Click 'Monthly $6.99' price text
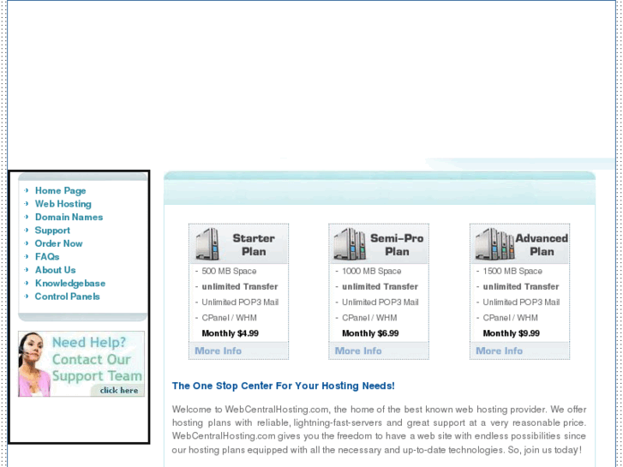This screenshot has height=467, width=623. (370, 333)
